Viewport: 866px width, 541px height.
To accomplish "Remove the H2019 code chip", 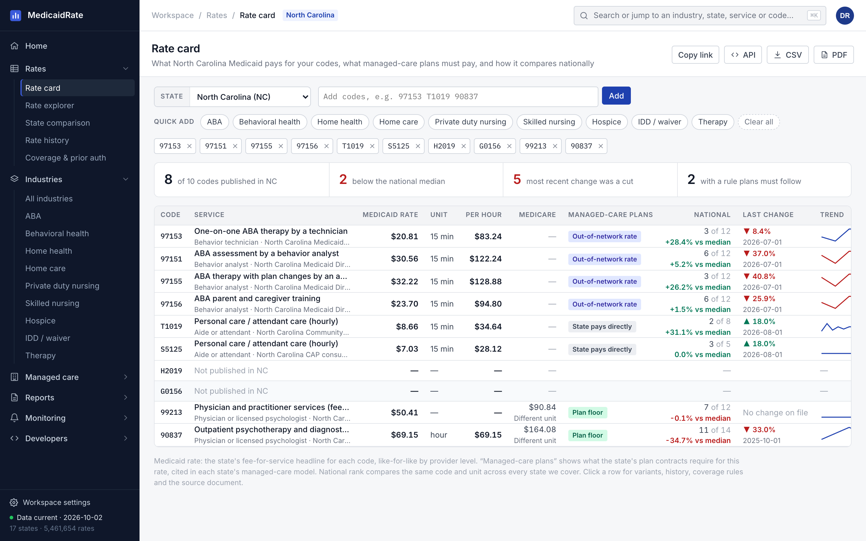I will (x=463, y=146).
